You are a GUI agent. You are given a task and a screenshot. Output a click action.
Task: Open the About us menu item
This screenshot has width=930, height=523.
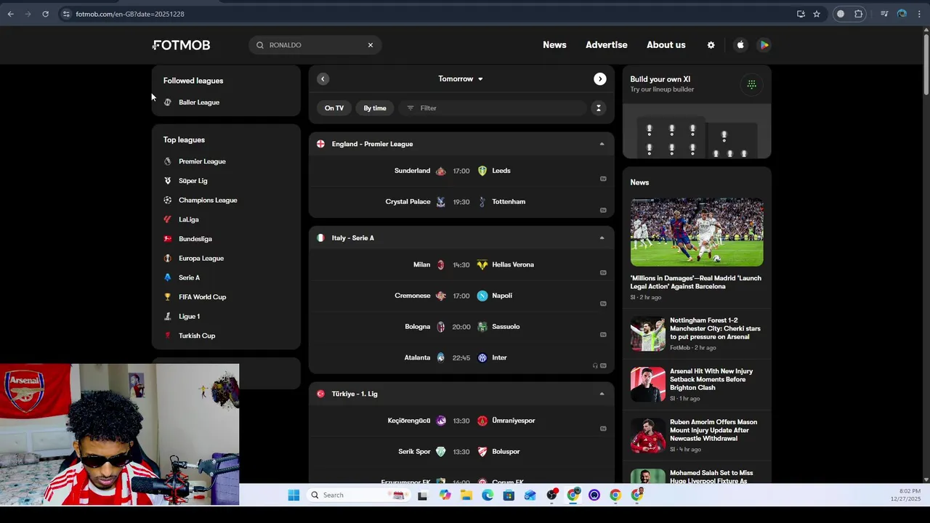click(666, 45)
